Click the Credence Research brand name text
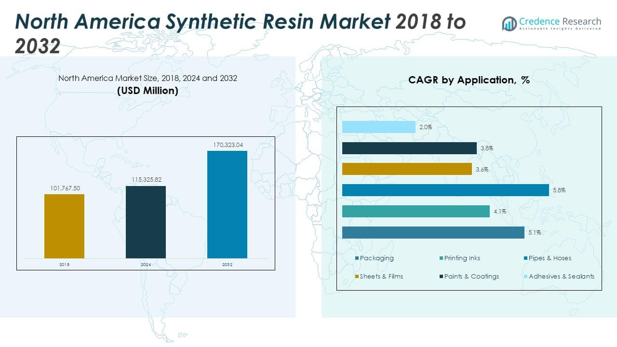This screenshot has height=347, width=617. point(560,21)
